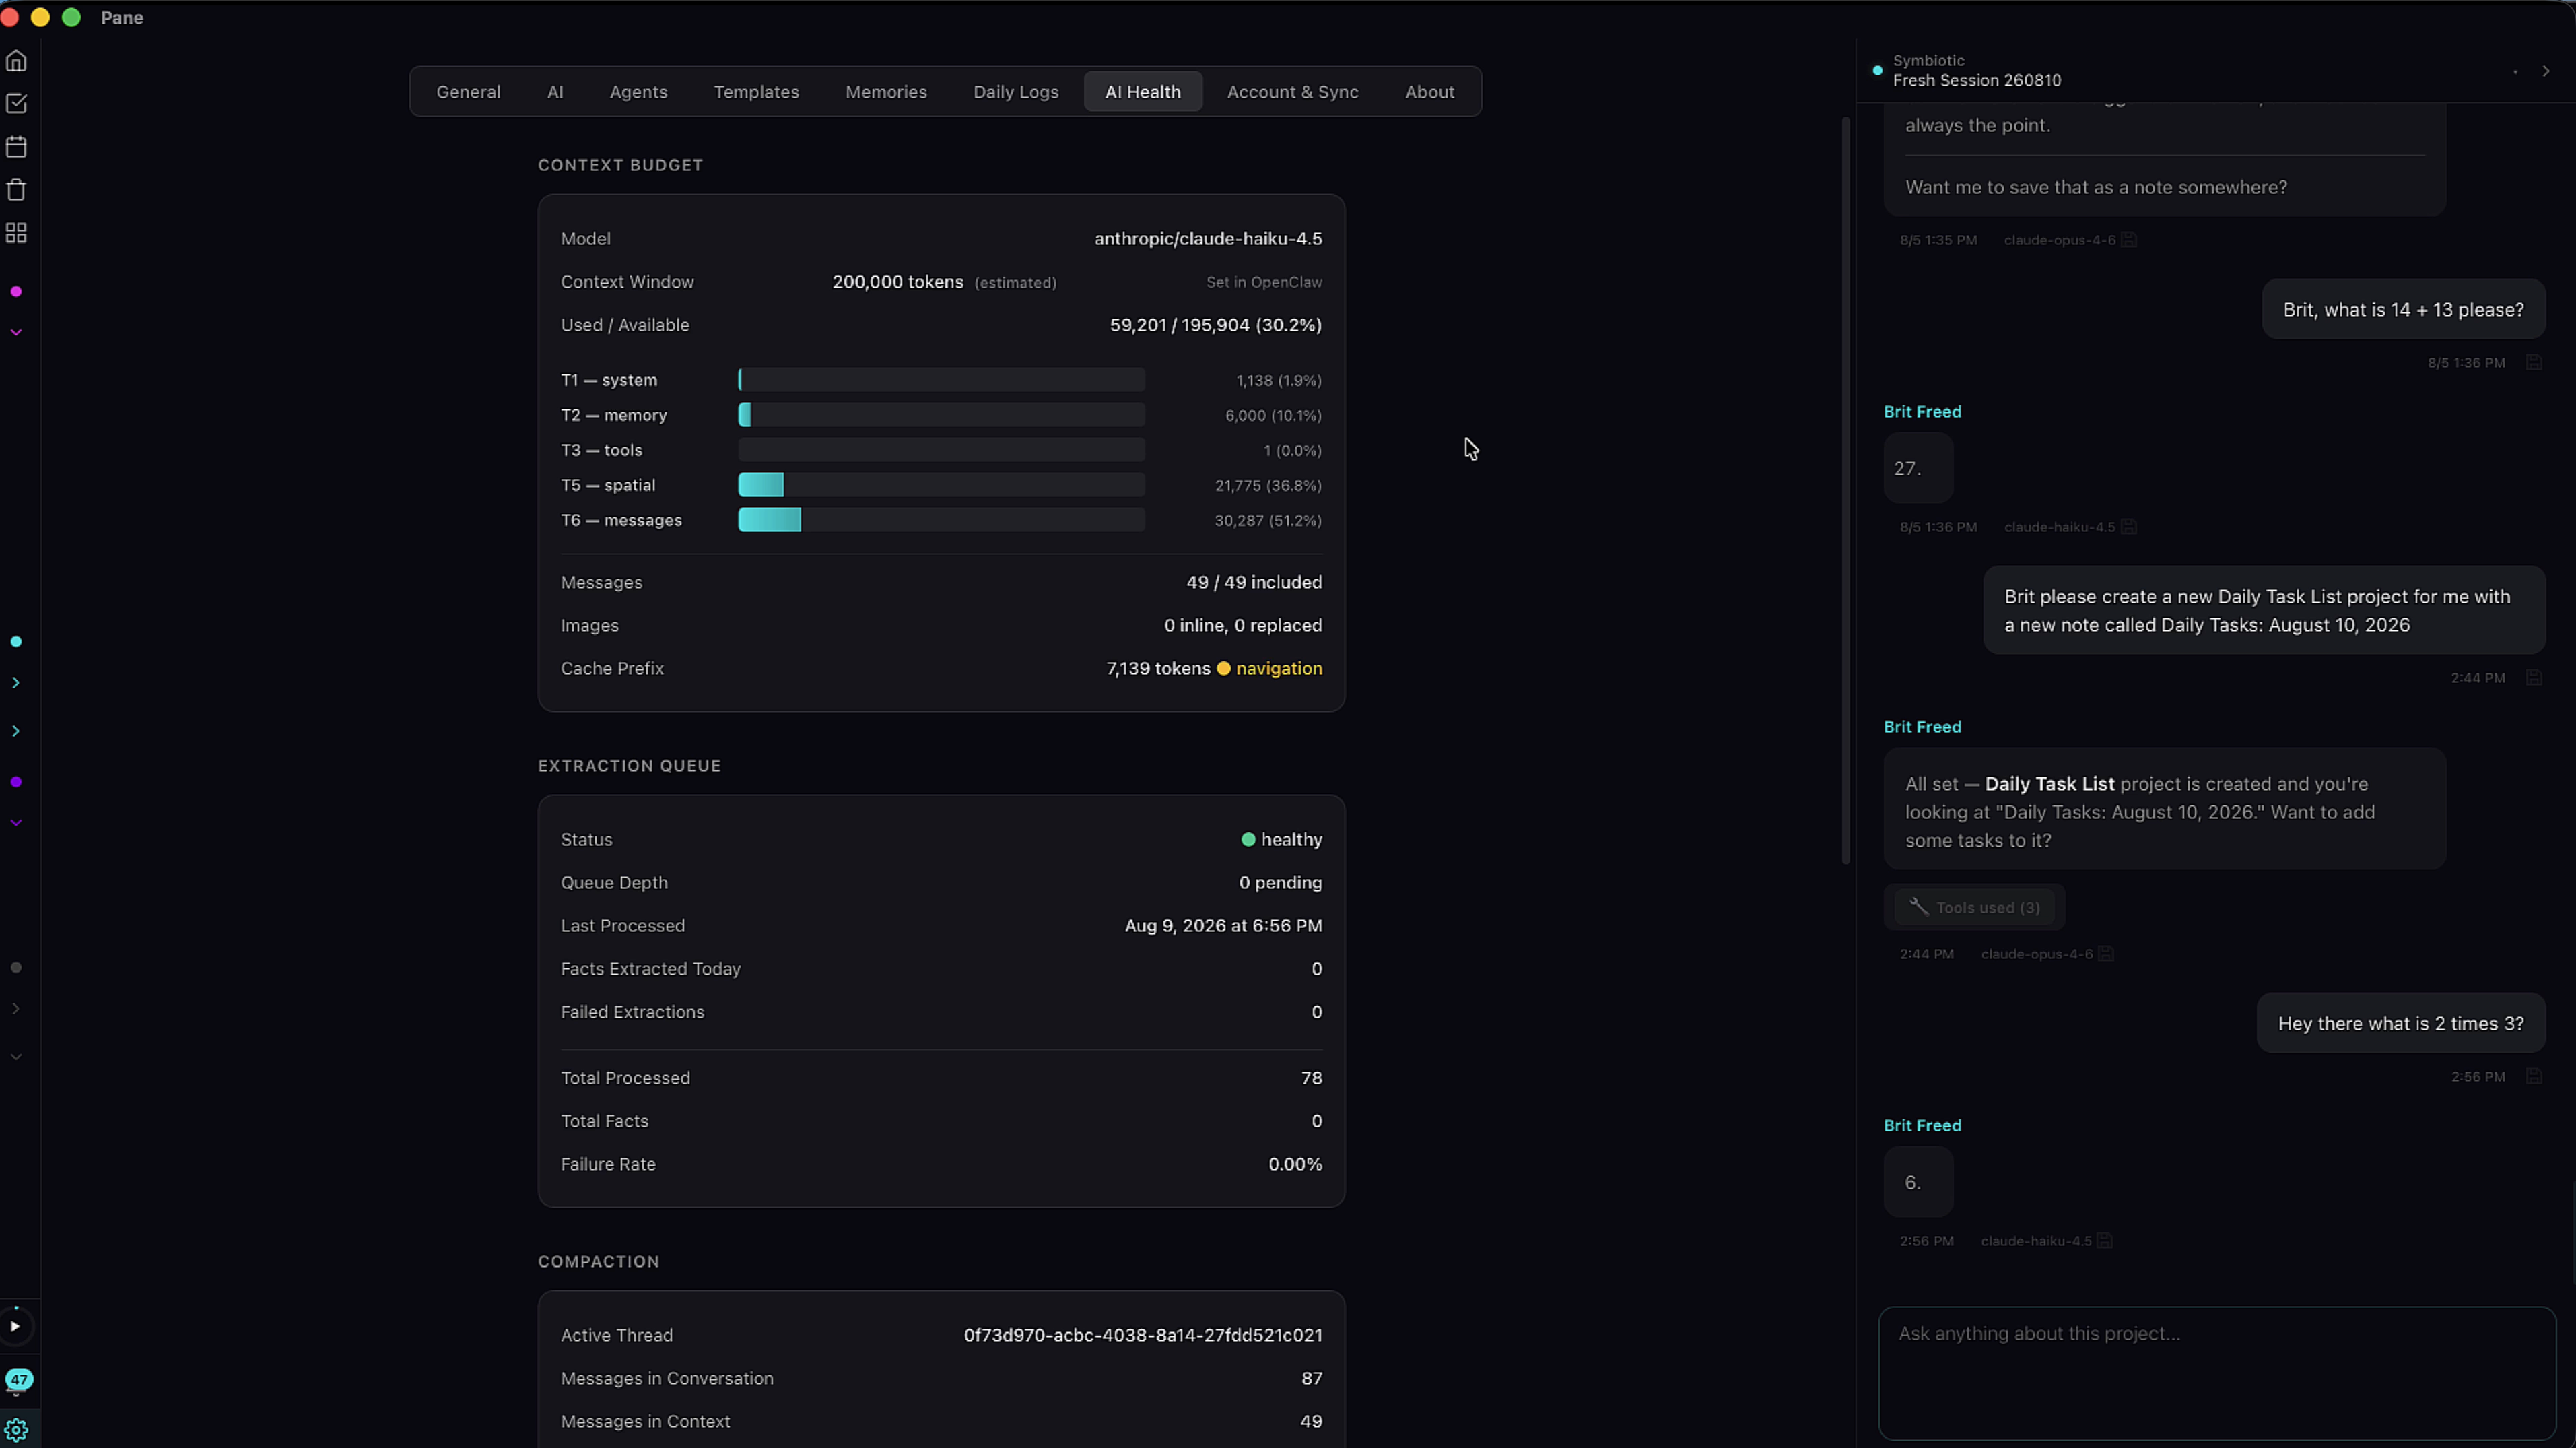
Task: Switch to the General tab
Action: 468,92
